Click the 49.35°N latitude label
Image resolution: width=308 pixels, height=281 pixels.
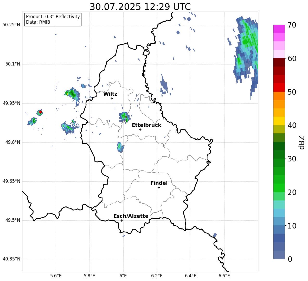coord(11,259)
